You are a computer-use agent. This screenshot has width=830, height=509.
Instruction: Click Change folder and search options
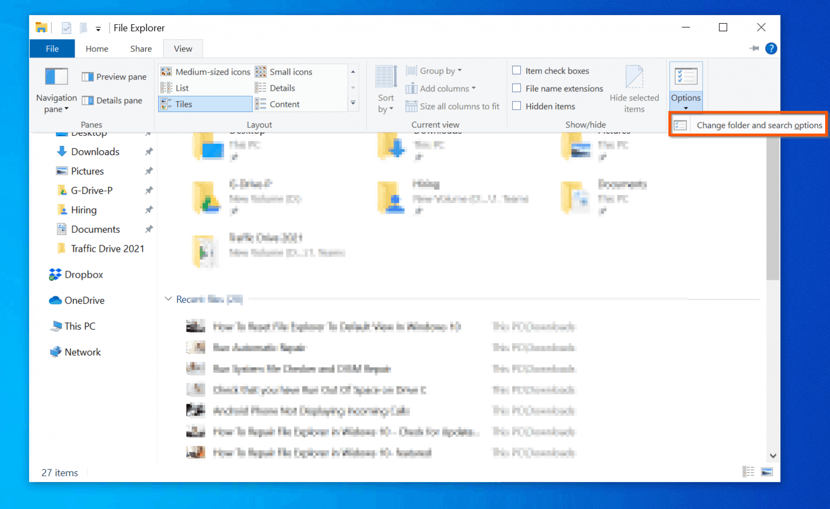pos(759,124)
